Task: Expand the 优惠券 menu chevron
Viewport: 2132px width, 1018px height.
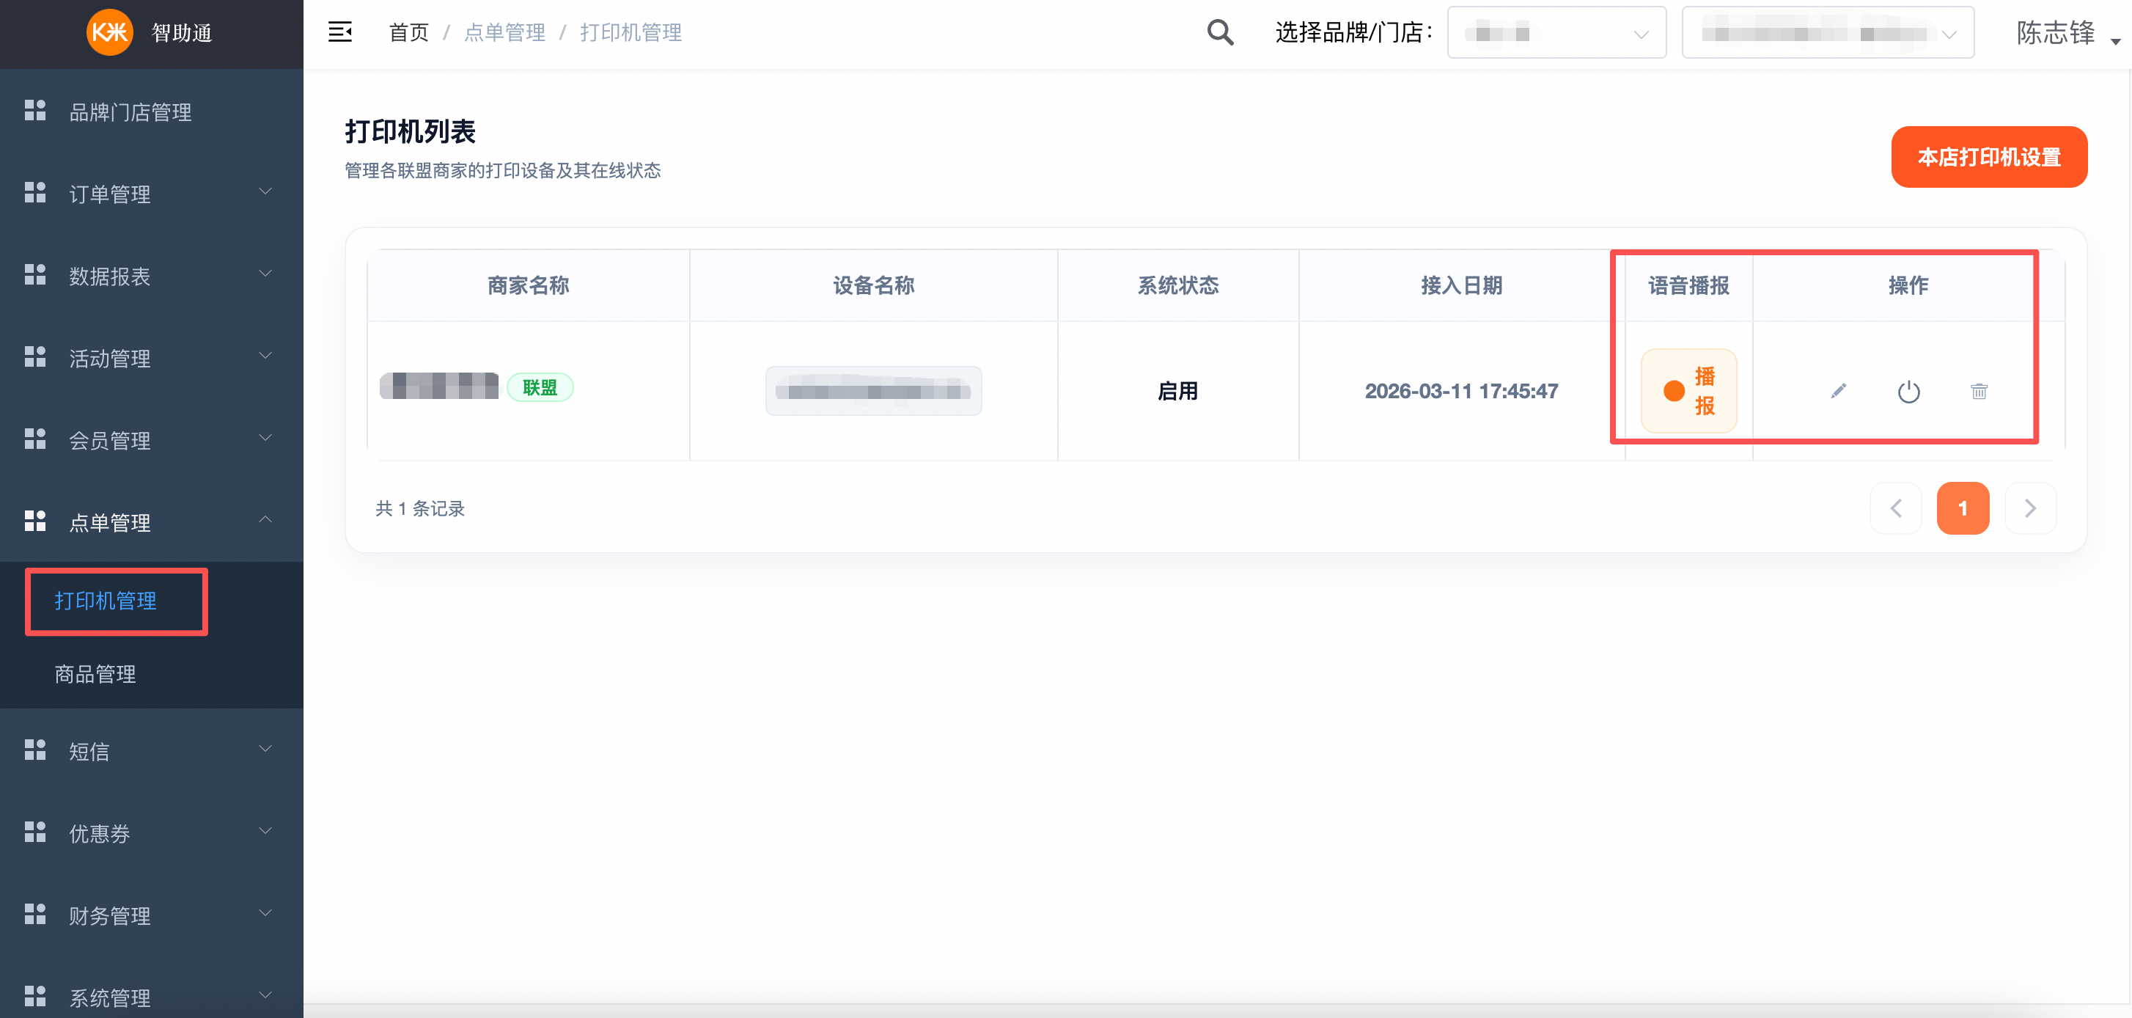Action: [265, 831]
